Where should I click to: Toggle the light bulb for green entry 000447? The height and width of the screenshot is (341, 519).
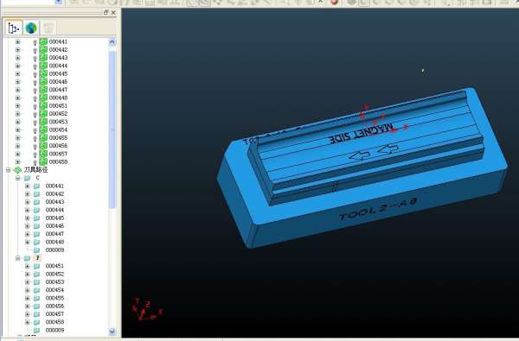(35, 90)
